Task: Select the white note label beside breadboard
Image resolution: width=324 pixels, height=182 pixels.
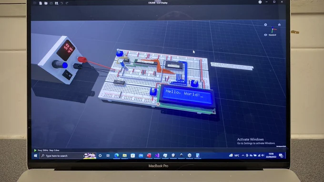Action: 232,67
